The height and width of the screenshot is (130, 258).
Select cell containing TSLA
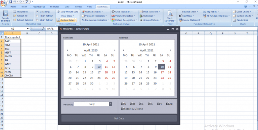click(x=12, y=45)
